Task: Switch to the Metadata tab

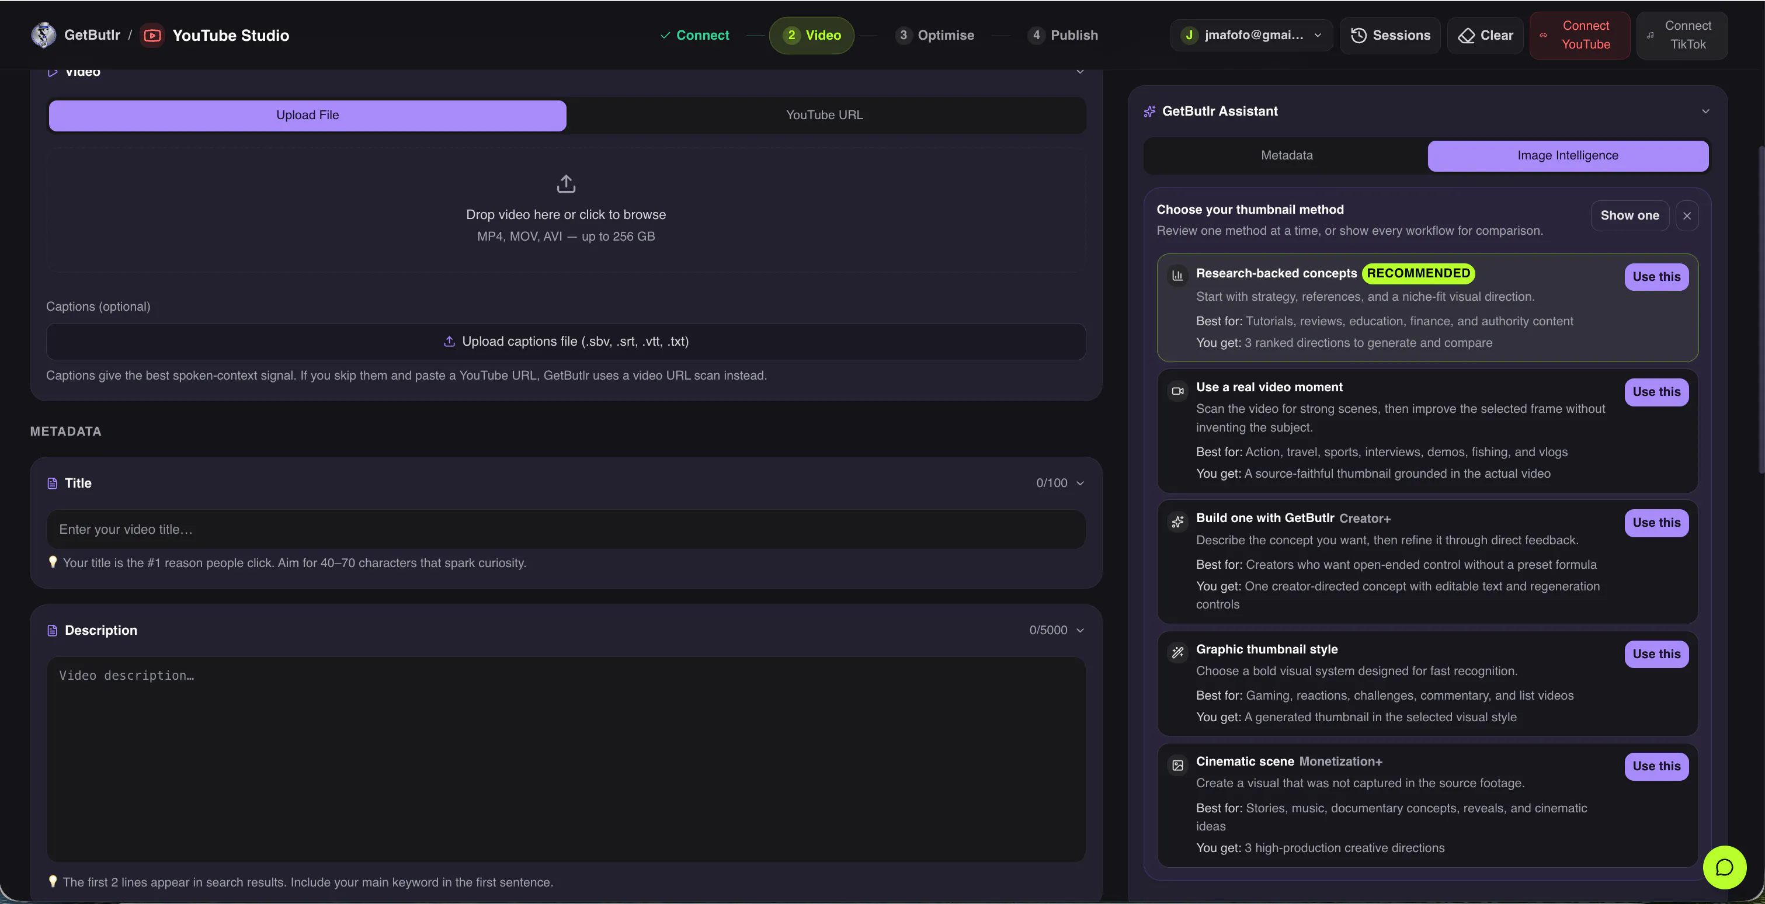Action: [1287, 155]
